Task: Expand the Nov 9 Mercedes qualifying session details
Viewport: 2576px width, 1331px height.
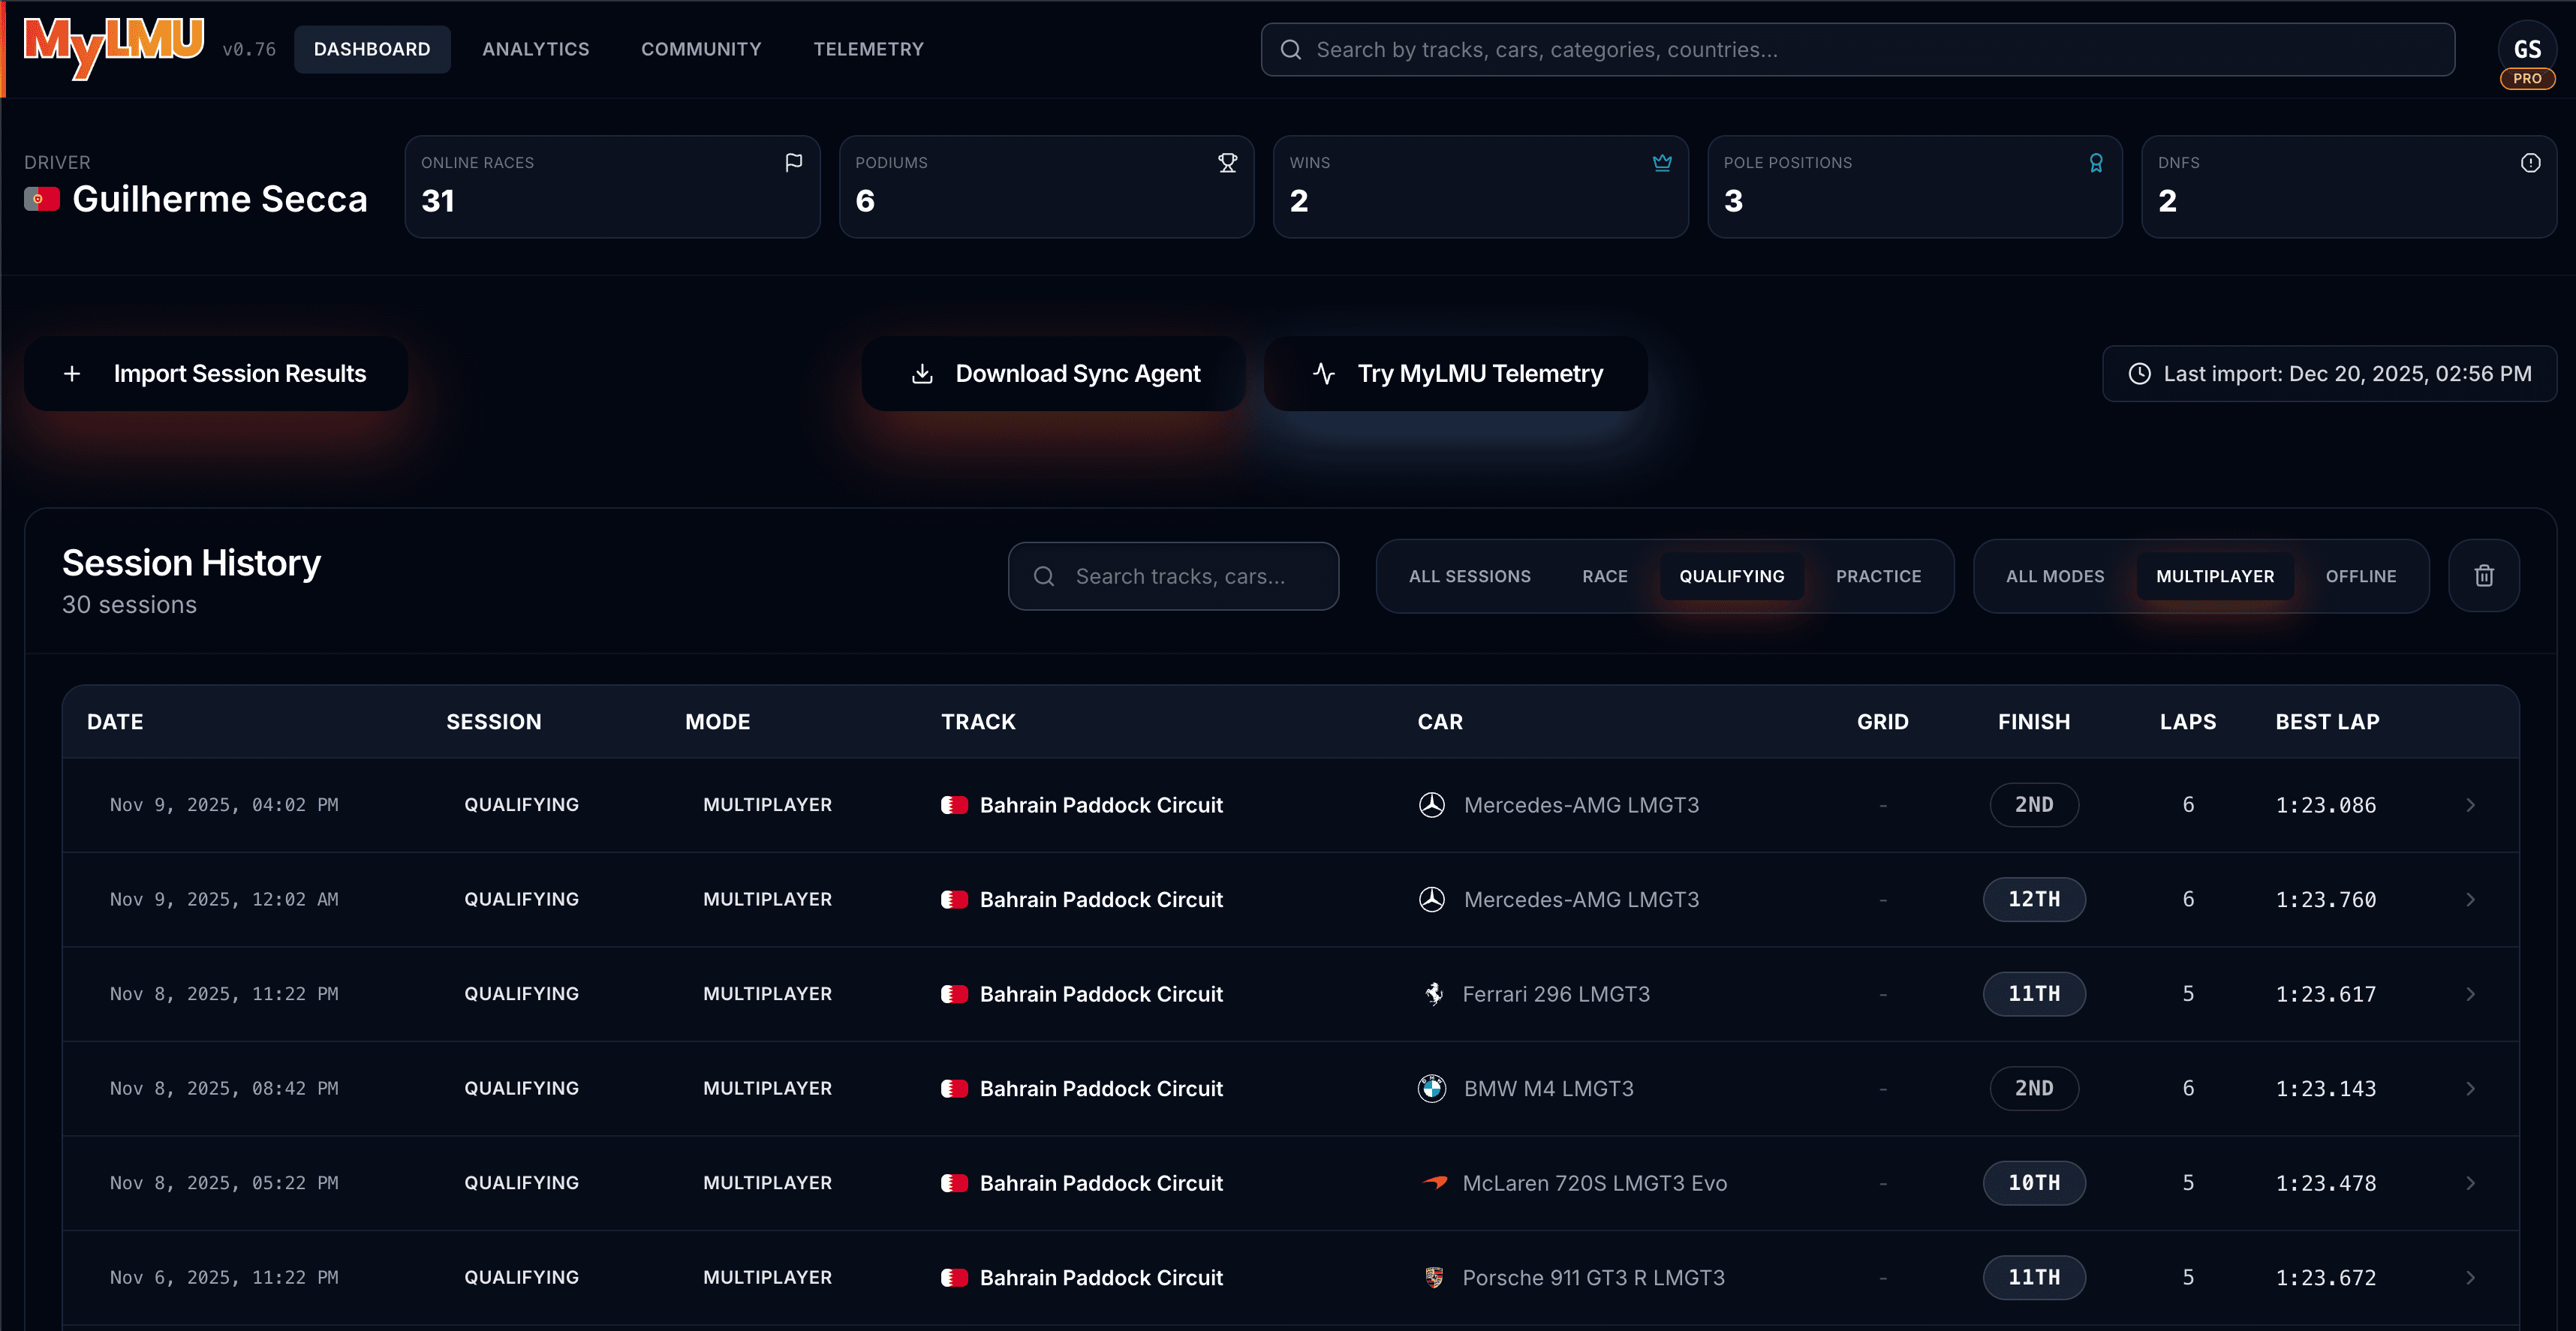Action: 2471,804
